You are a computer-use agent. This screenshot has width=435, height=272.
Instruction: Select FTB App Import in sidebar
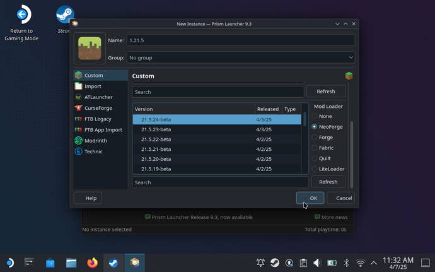coord(101,130)
